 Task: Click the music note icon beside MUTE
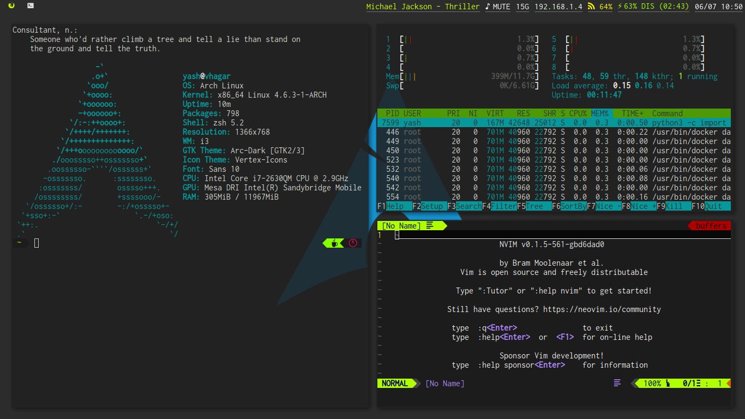pyautogui.click(x=488, y=7)
